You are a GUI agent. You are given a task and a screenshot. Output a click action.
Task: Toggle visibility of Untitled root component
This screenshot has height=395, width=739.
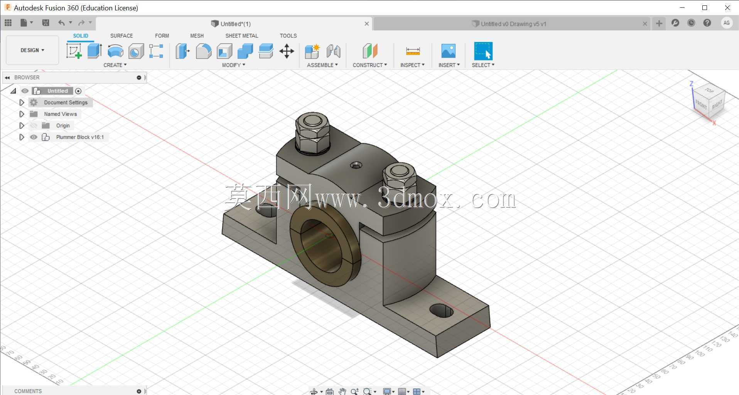[25, 91]
